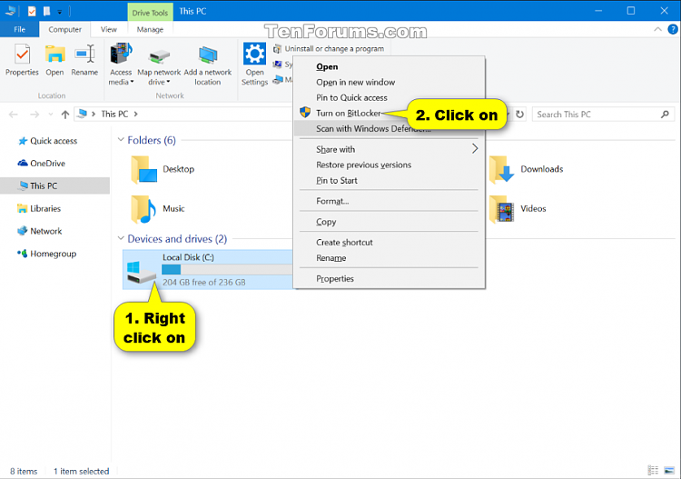This screenshot has width=681, height=479.
Task: Click the This PC title bar system icon
Action: tap(10, 11)
